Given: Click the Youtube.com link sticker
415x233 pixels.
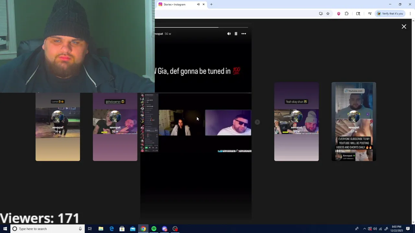Looking at the screenshot, I should [354, 91].
